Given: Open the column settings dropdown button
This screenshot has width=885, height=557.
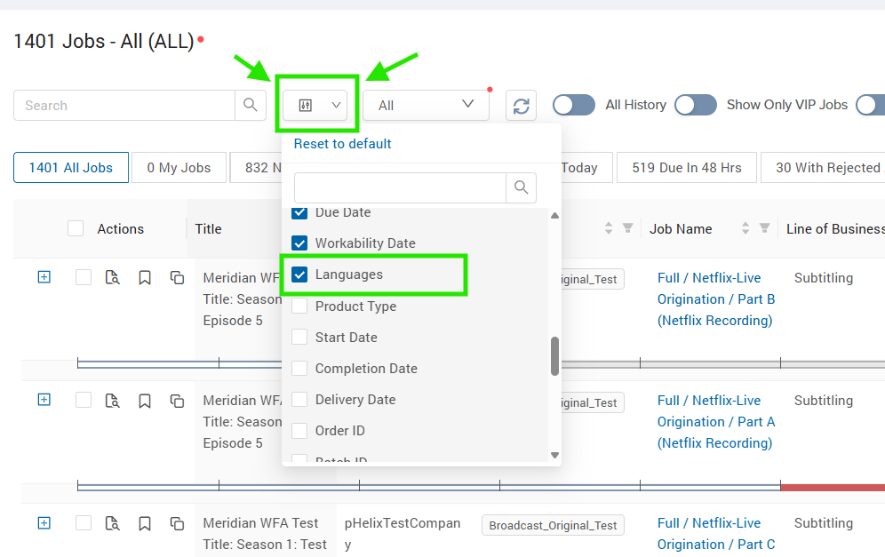Looking at the screenshot, I should pos(316,105).
